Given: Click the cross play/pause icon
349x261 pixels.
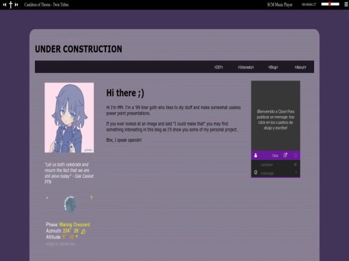Looking at the screenshot, I should (10, 5).
